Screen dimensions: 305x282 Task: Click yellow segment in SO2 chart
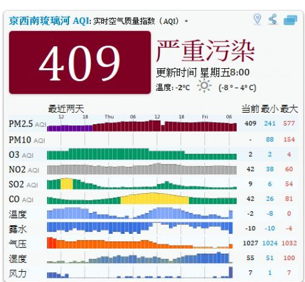pos(66,184)
